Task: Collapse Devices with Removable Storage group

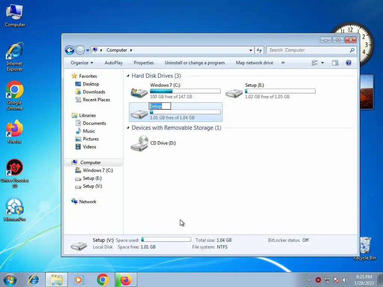Action: [x=128, y=128]
